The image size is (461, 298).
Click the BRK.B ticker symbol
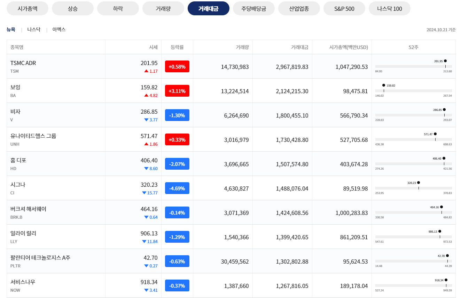point(16,217)
